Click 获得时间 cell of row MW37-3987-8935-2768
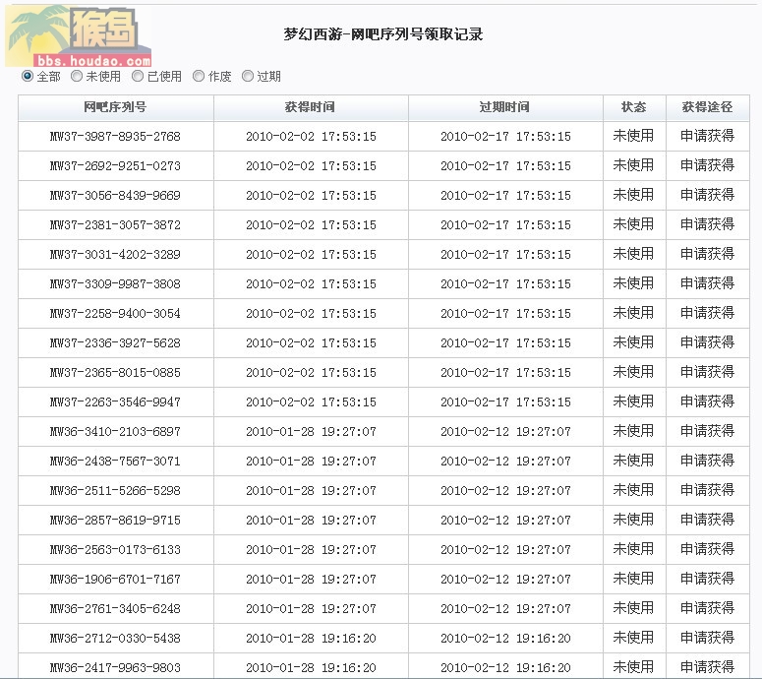 311,136
